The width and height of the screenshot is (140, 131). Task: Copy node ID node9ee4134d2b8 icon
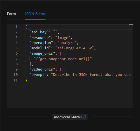[x=84, y=117]
